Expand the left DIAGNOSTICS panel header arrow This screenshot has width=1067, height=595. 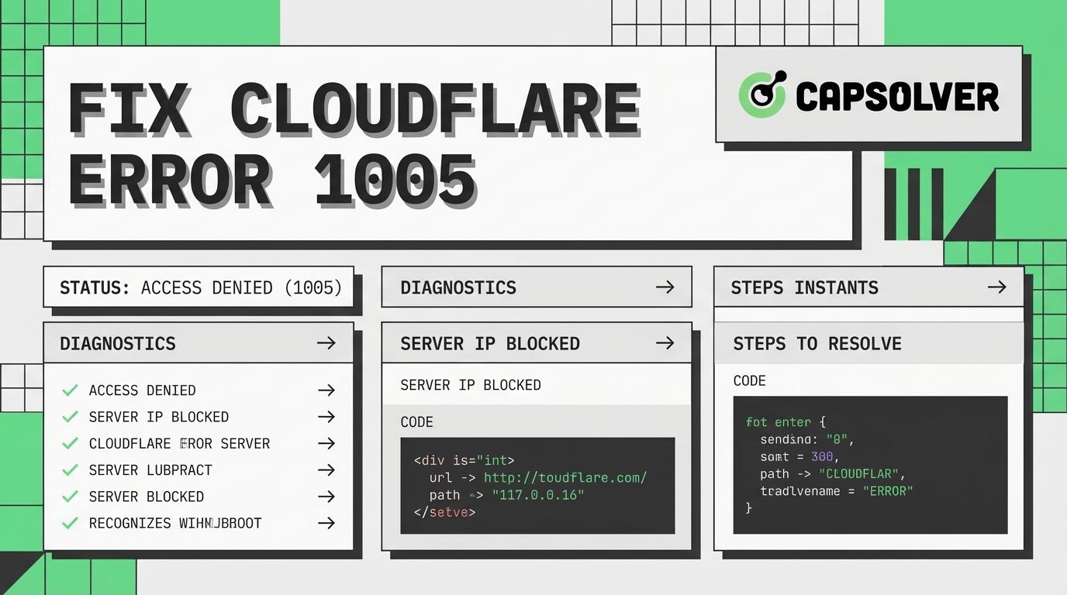pos(326,343)
